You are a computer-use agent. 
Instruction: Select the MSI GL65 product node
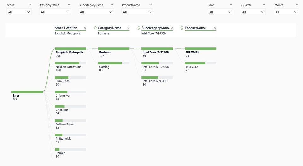(200, 67)
